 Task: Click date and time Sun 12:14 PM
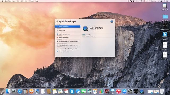pos(155,1)
